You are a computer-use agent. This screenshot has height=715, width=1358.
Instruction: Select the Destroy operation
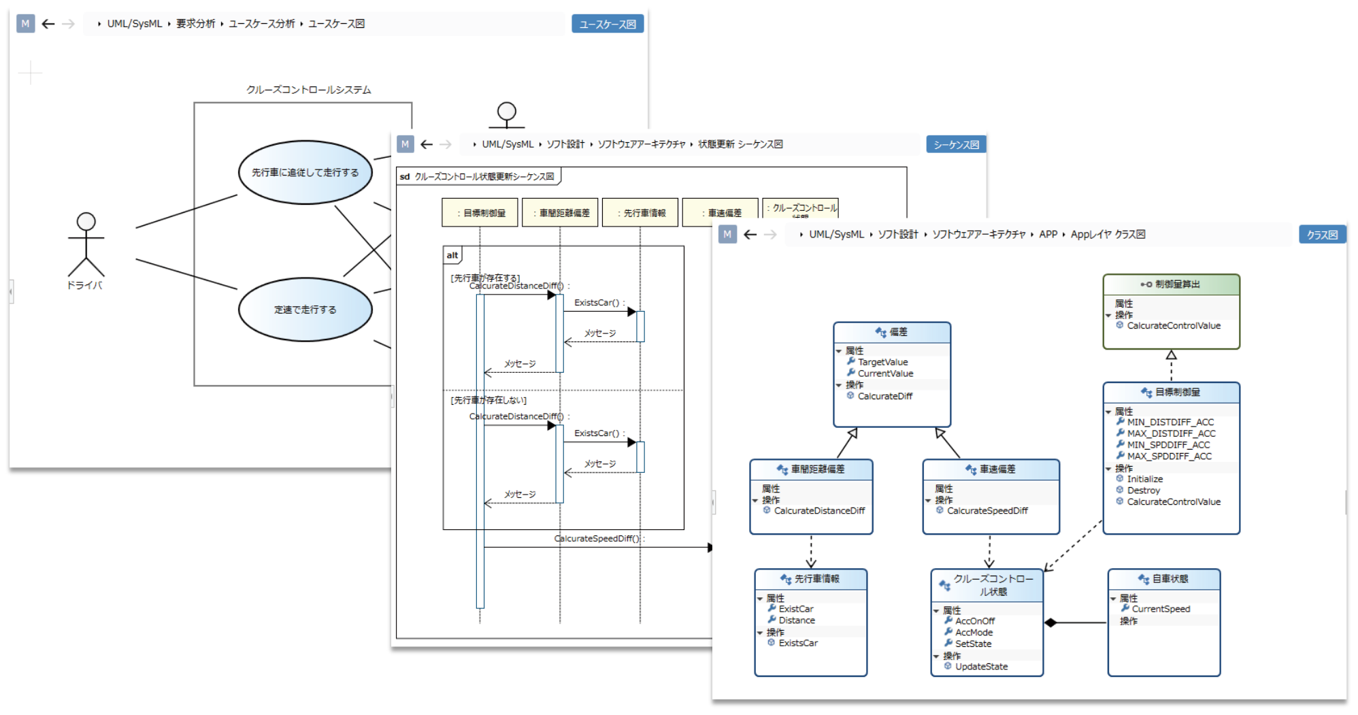coord(1143,490)
